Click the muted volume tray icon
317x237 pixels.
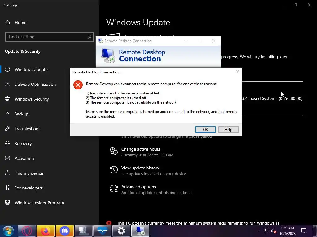(x=274, y=231)
